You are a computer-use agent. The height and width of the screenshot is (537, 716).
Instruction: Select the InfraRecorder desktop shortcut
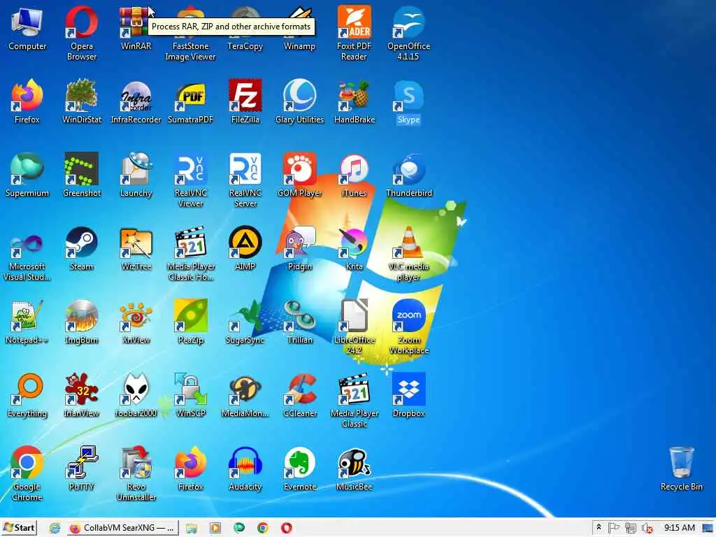pos(136,101)
